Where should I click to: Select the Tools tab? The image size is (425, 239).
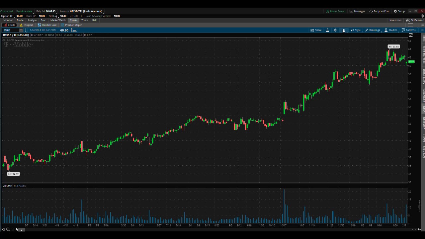click(x=84, y=20)
